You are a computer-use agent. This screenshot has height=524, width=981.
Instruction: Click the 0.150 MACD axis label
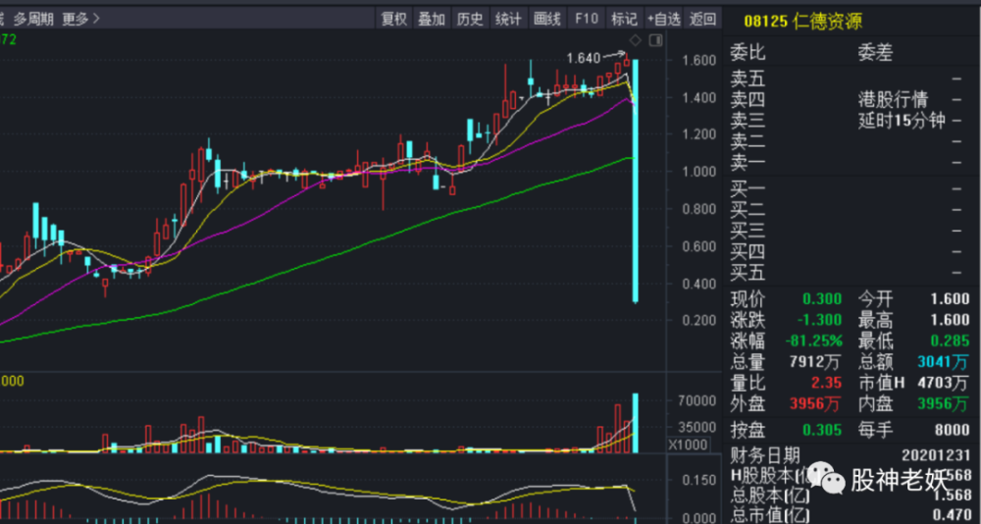698,481
